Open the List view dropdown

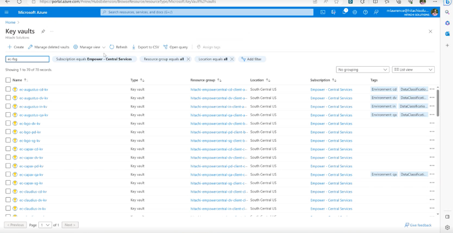(413, 70)
